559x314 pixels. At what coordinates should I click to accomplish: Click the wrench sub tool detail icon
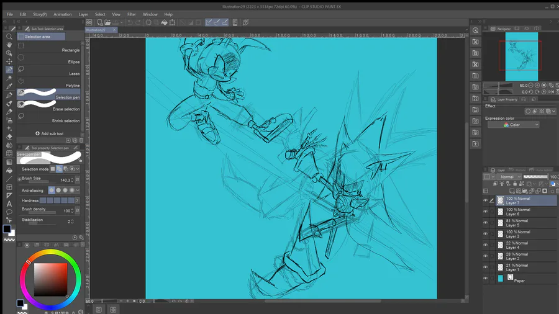pyautogui.click(x=81, y=238)
